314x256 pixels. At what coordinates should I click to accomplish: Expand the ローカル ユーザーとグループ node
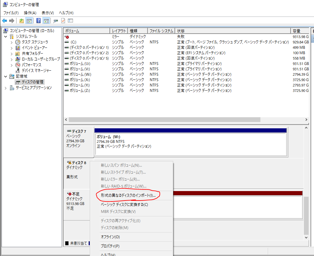(x=12, y=59)
